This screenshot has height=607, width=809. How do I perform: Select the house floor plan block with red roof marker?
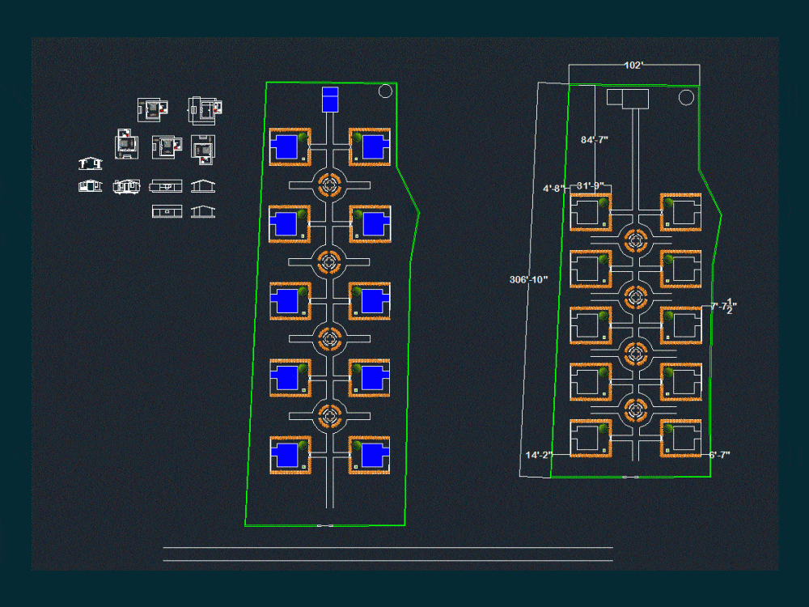(x=150, y=108)
